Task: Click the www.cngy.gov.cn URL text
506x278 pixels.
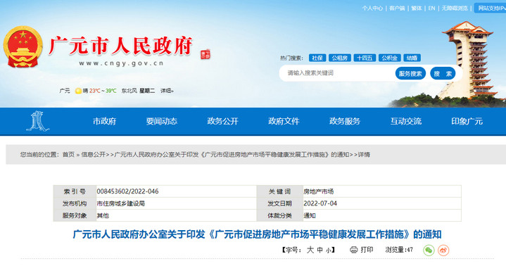Action: point(121,63)
